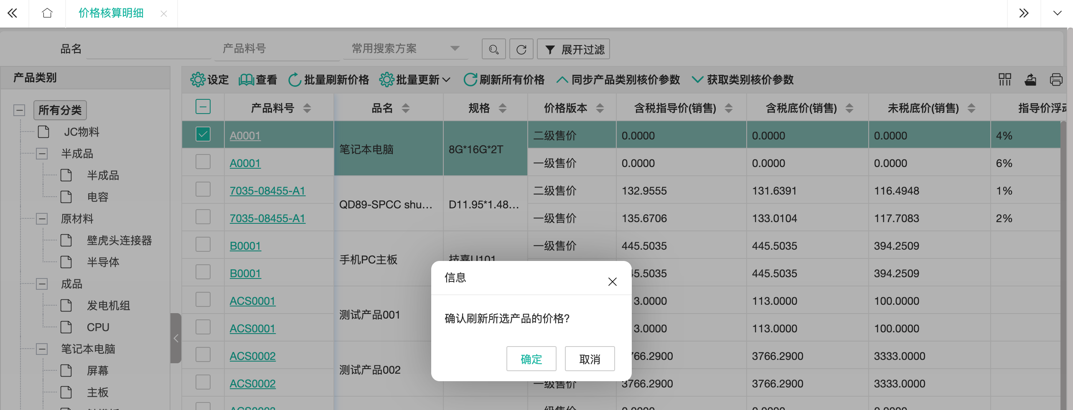
Task: Collapse the 半成品 tree node
Action: tap(42, 154)
